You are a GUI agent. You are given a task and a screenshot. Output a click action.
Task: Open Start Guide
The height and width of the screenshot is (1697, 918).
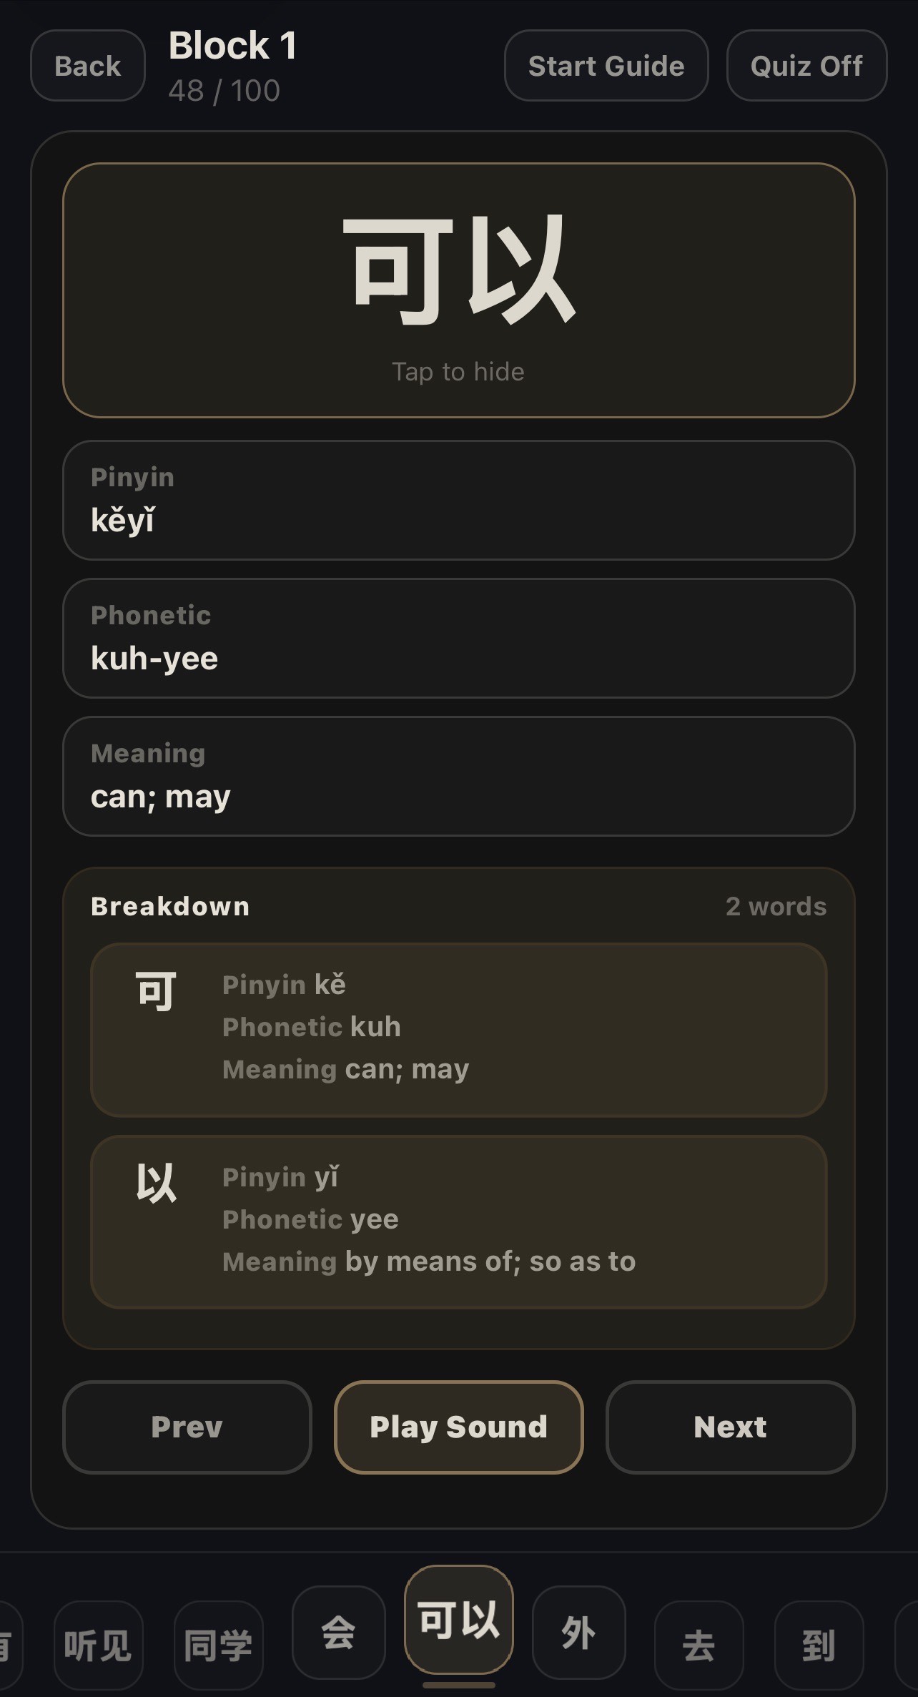coord(606,66)
